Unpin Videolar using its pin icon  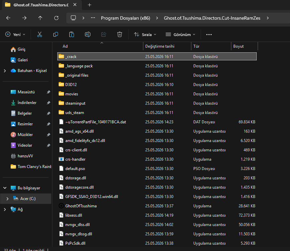(48, 145)
